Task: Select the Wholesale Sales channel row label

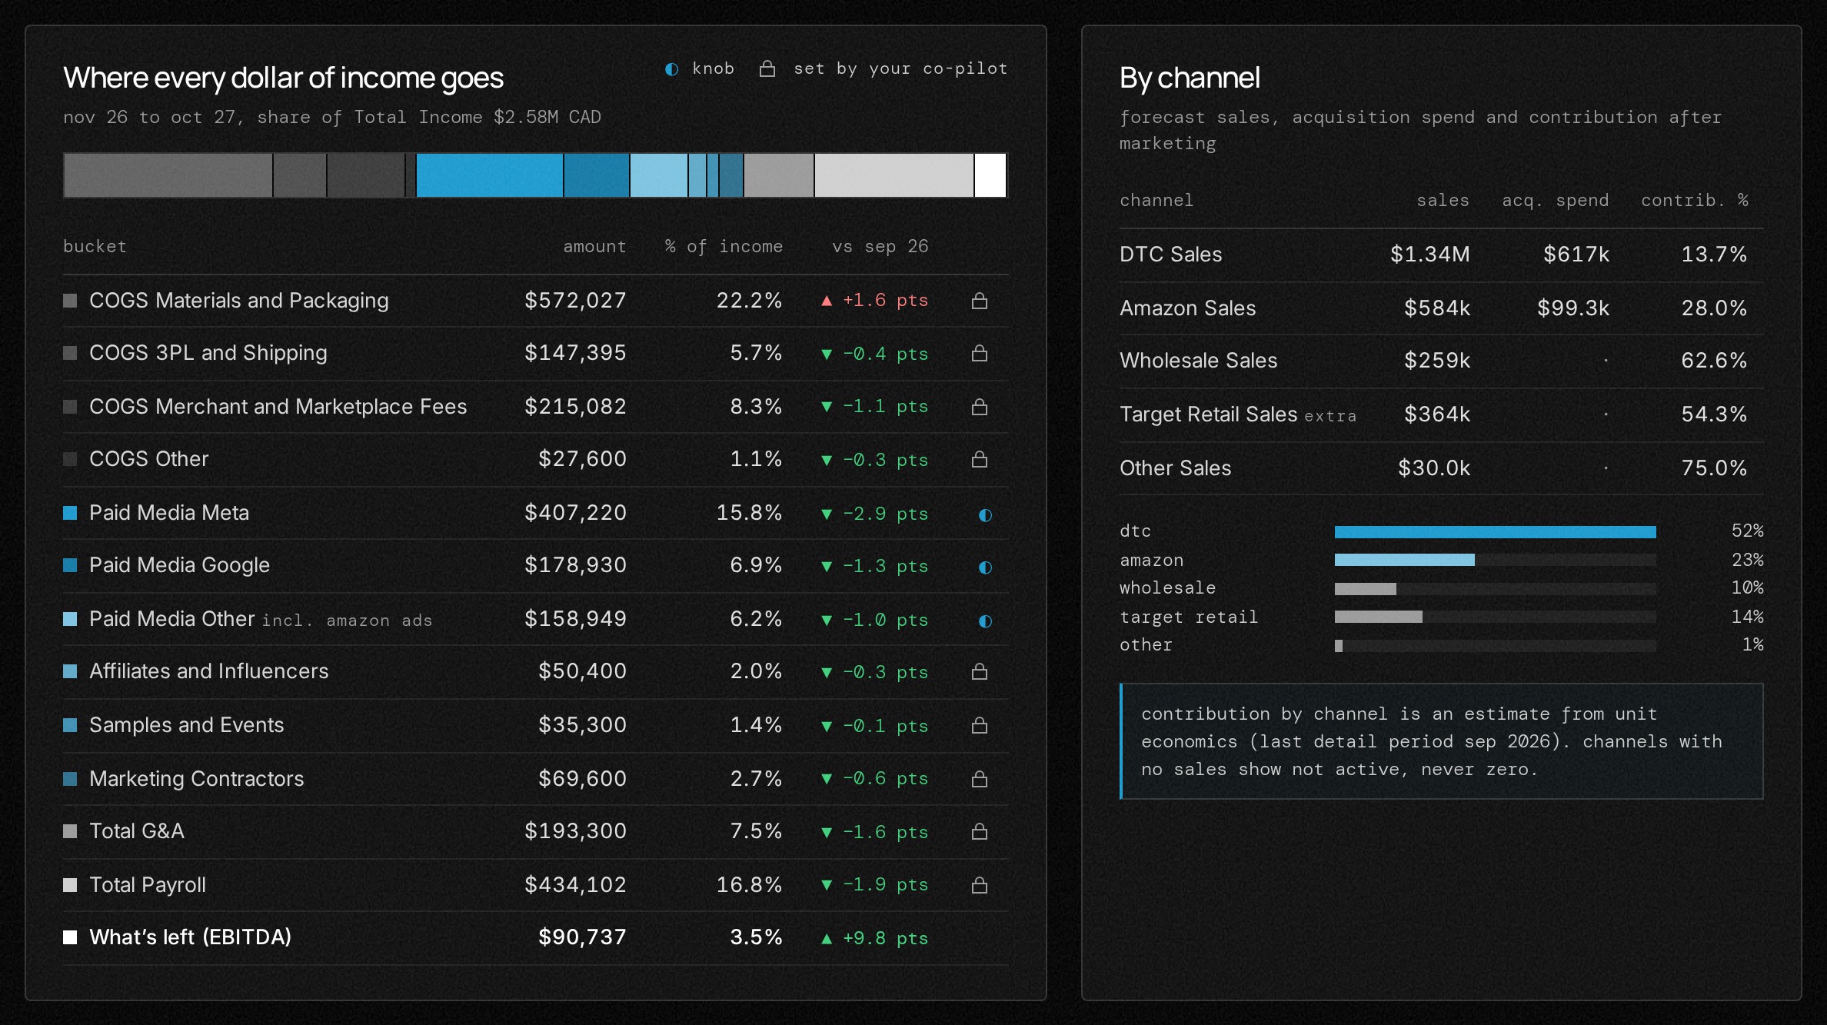Action: click(1198, 361)
